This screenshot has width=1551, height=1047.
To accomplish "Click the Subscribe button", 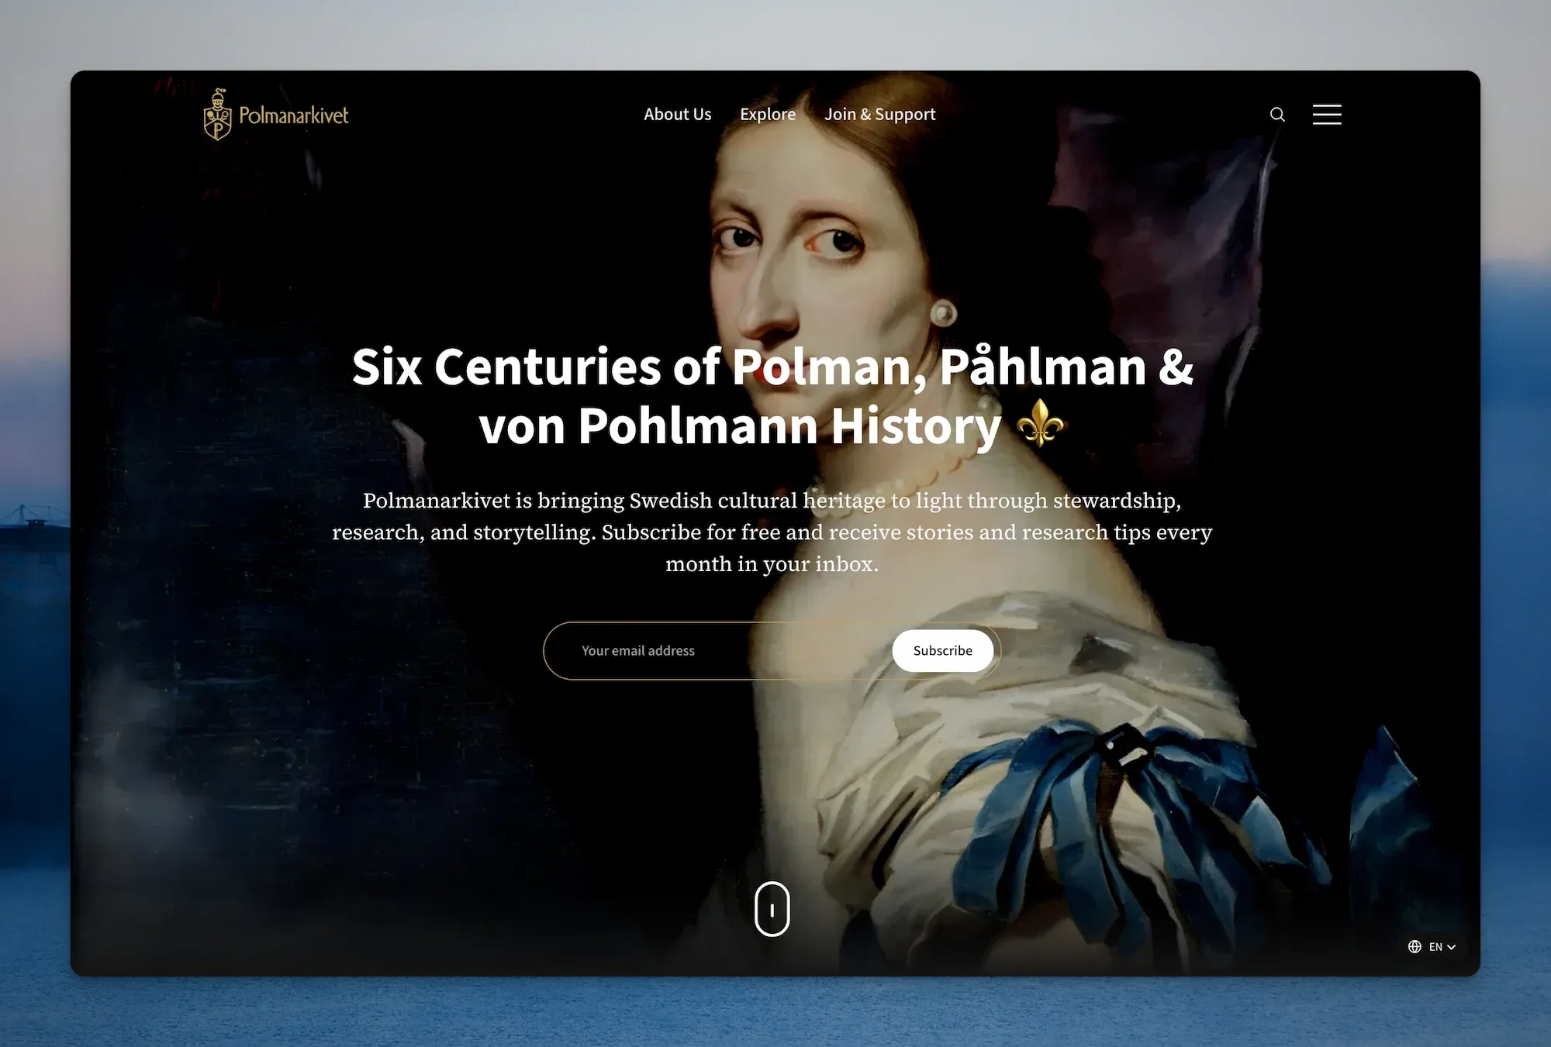I will click(x=942, y=651).
